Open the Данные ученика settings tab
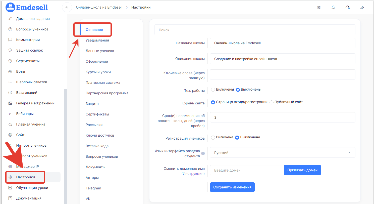This screenshot has height=204, width=374. pos(100,51)
